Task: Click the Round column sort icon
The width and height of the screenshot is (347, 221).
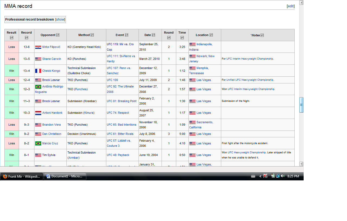Action: click(169, 38)
